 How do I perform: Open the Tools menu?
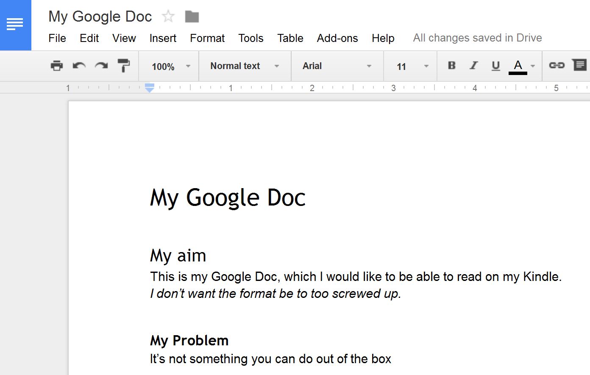[x=251, y=38]
